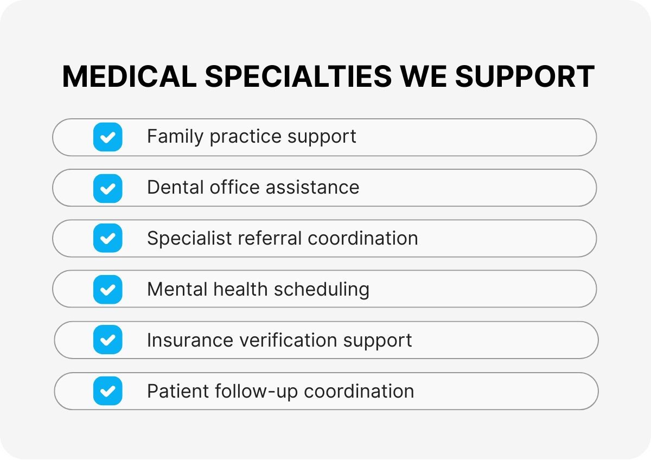Click the "Dental office assistance" label
651x460 pixels.
(253, 188)
